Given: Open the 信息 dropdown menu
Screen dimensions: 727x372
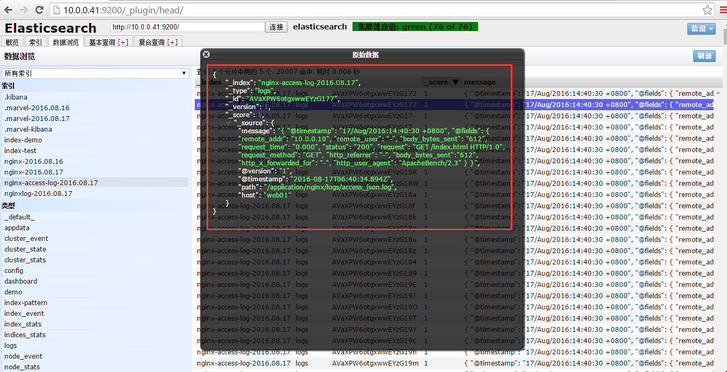Looking at the screenshot, I should point(701,29).
